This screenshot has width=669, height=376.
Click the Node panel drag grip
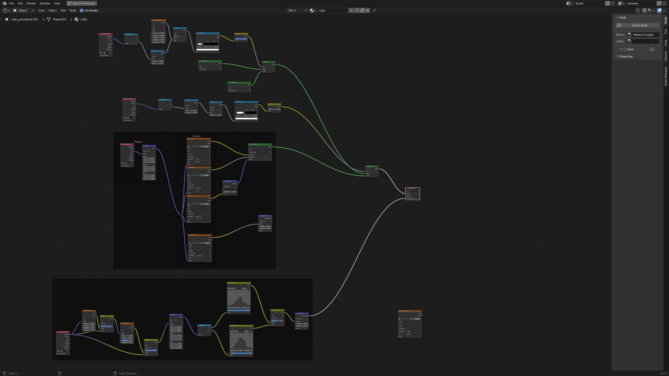[658, 17]
